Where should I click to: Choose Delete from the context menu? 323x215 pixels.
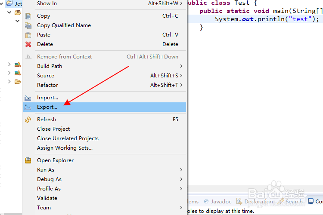click(105, 44)
